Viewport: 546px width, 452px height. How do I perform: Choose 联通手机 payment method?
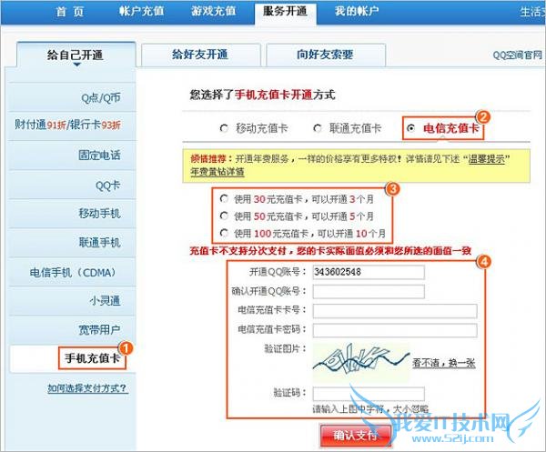point(71,242)
